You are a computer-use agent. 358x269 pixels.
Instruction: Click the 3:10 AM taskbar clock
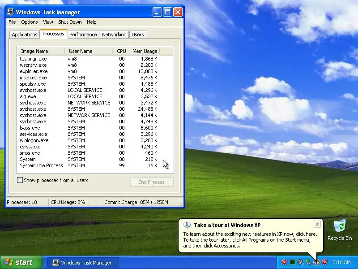click(x=341, y=262)
